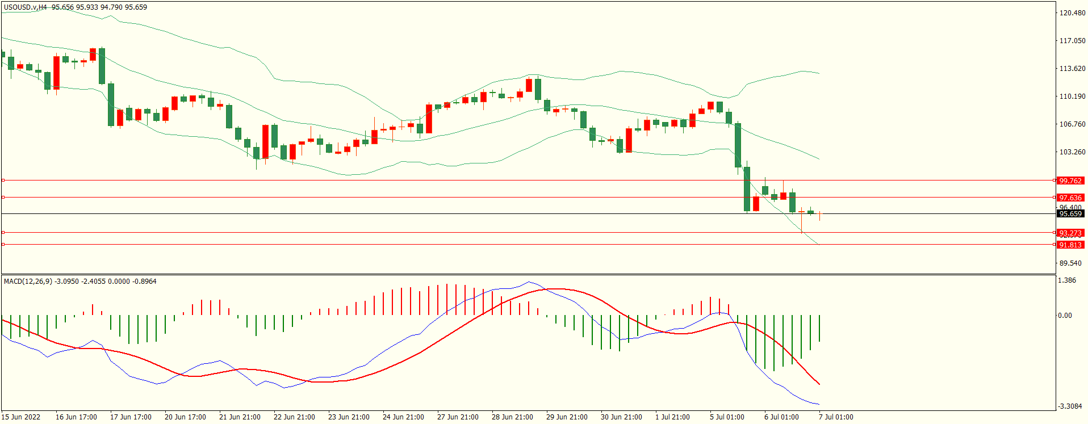This screenshot has height=424, width=1088.
Task: Select the red 99.762 price tag
Action: (x=1070, y=180)
